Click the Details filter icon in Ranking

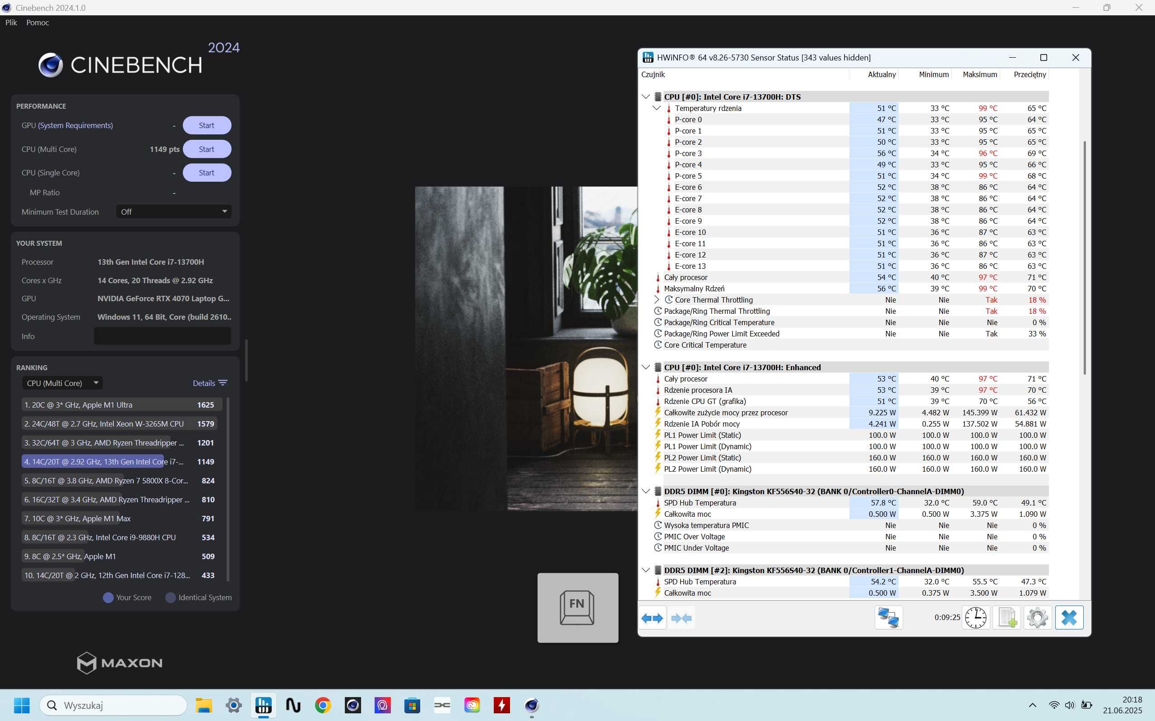[x=223, y=383]
